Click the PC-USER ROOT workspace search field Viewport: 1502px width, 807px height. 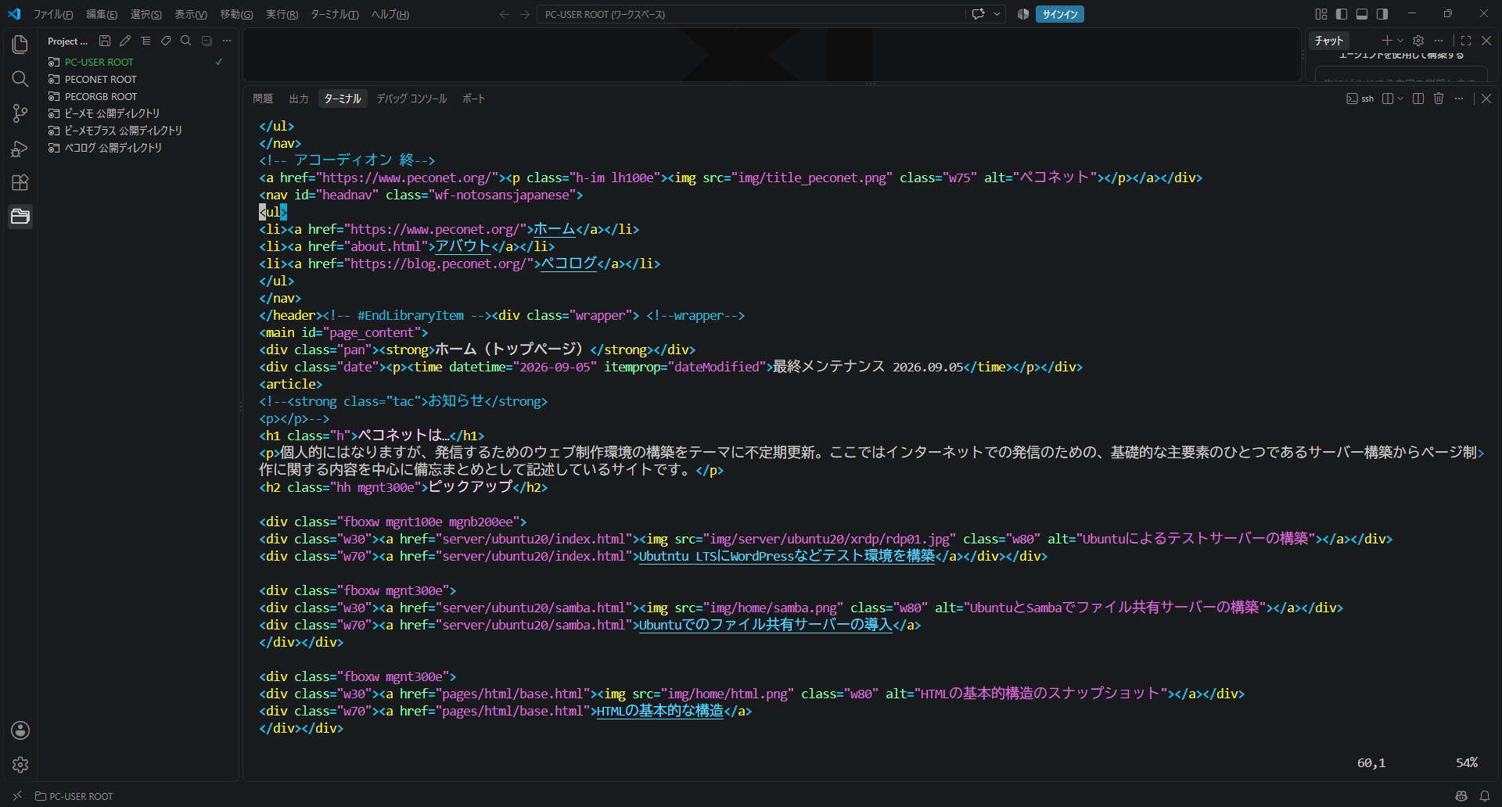point(751,14)
